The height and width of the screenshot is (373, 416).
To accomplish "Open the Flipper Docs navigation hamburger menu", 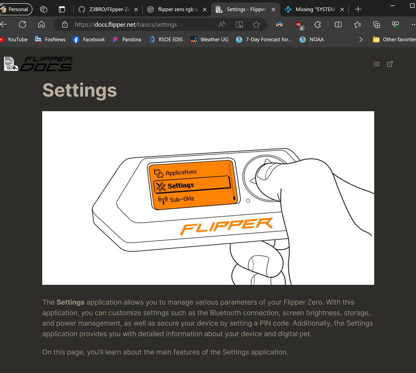I will [x=377, y=64].
